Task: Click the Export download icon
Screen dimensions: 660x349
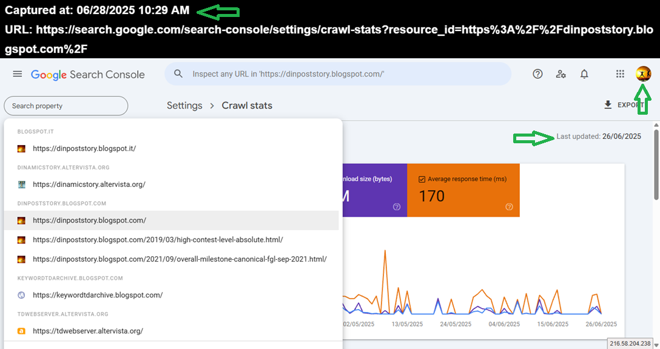Action: tap(608, 105)
